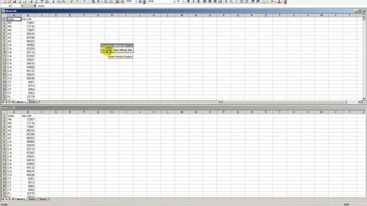Click top window vertical scrollbar down arrow
Image resolution: width=367 pixels, height=206 pixels.
(x=364, y=98)
